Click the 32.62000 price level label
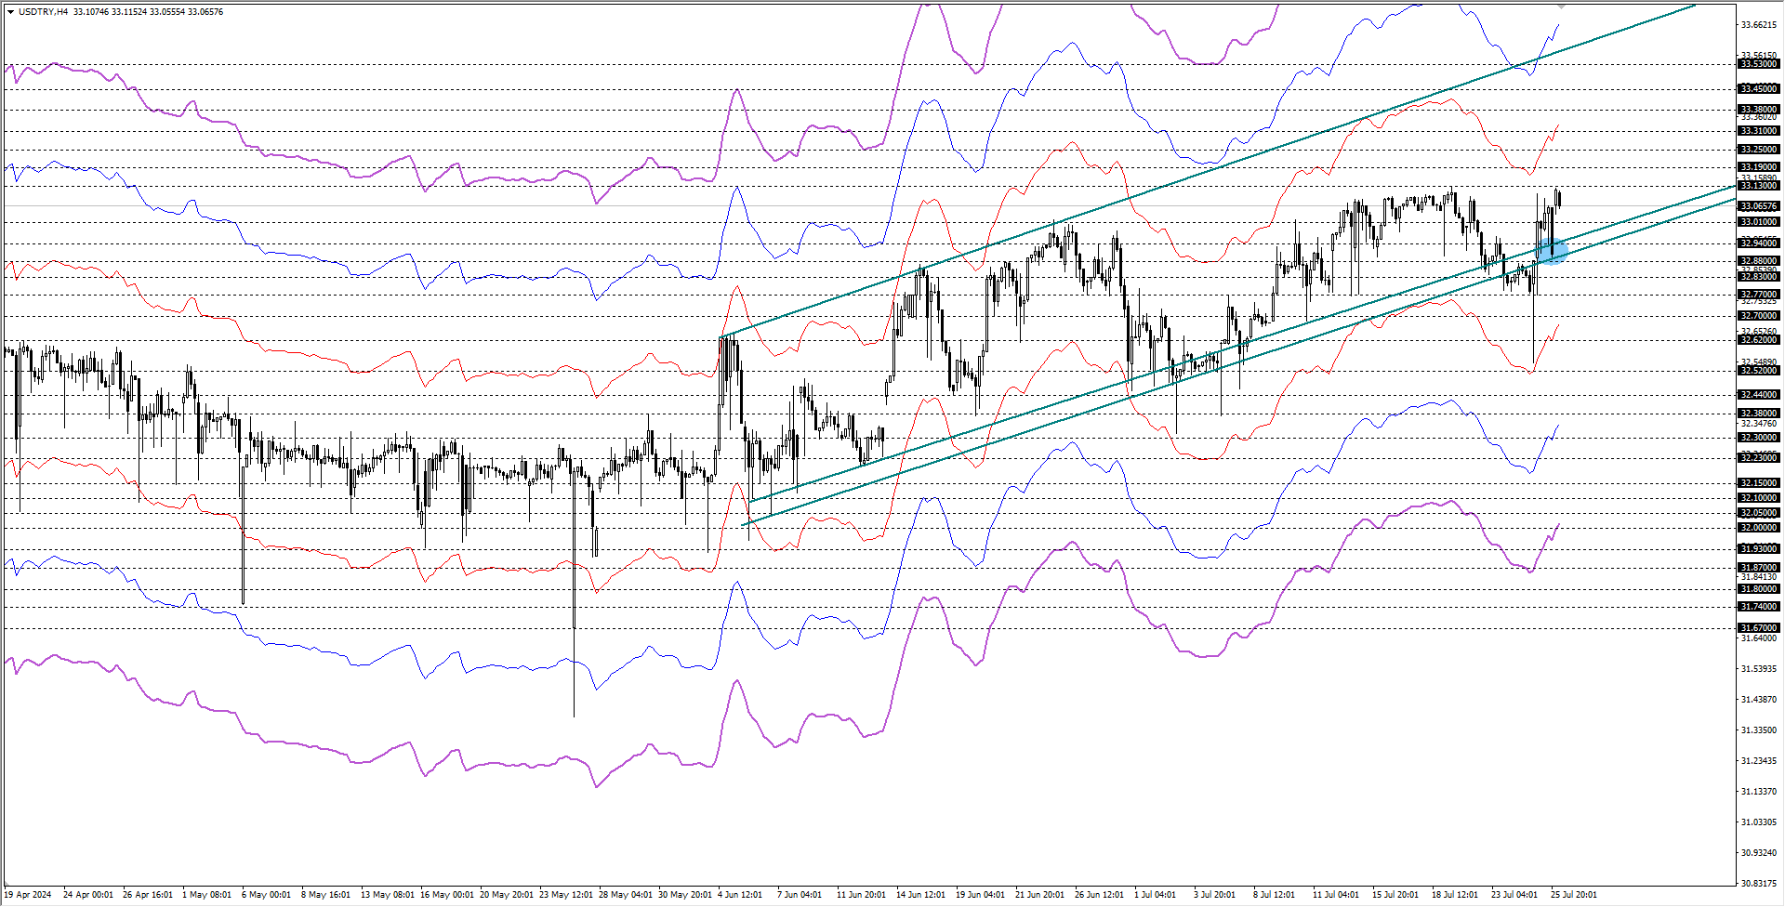The image size is (1785, 907). pyautogui.click(x=1758, y=340)
